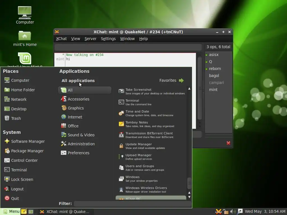The image size is (287, 215).
Task: Open Desktop in Places
Action: 16,109
